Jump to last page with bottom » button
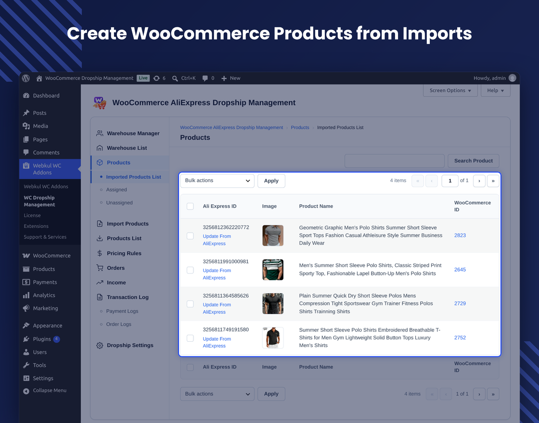Viewport: 539px width, 423px height. 493,394
